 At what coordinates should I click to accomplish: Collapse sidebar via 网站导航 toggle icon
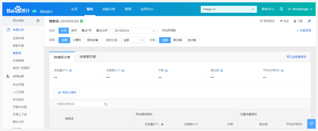[38, 20]
